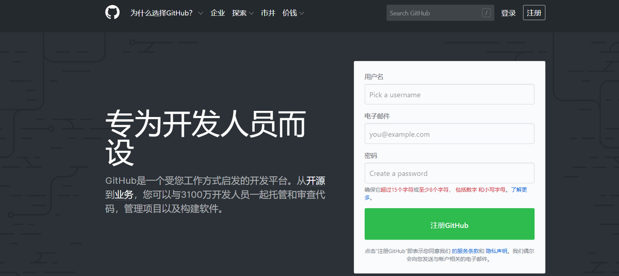Click the GitHub Octocat logo

[x=112, y=13]
